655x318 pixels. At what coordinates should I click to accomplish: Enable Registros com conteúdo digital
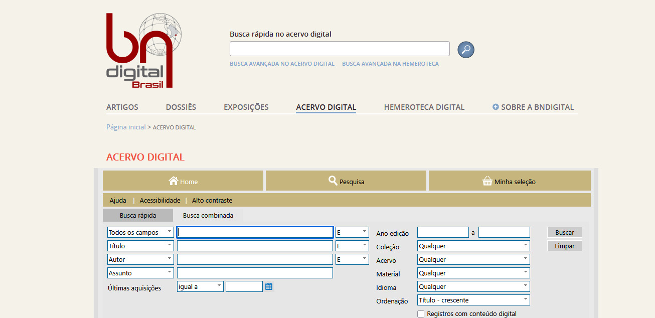[x=421, y=313]
